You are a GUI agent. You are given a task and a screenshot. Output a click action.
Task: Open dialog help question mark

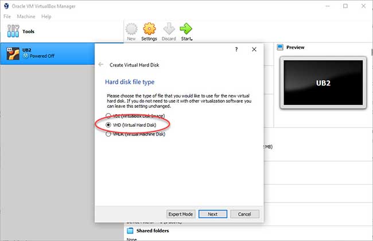(x=236, y=49)
